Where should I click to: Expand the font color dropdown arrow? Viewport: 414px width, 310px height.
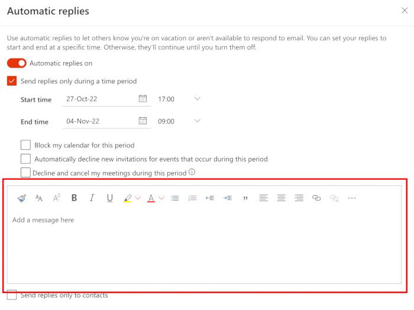coord(161,198)
